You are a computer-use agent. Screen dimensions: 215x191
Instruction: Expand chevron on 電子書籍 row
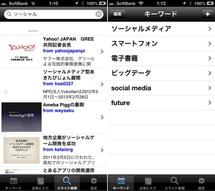210,59
